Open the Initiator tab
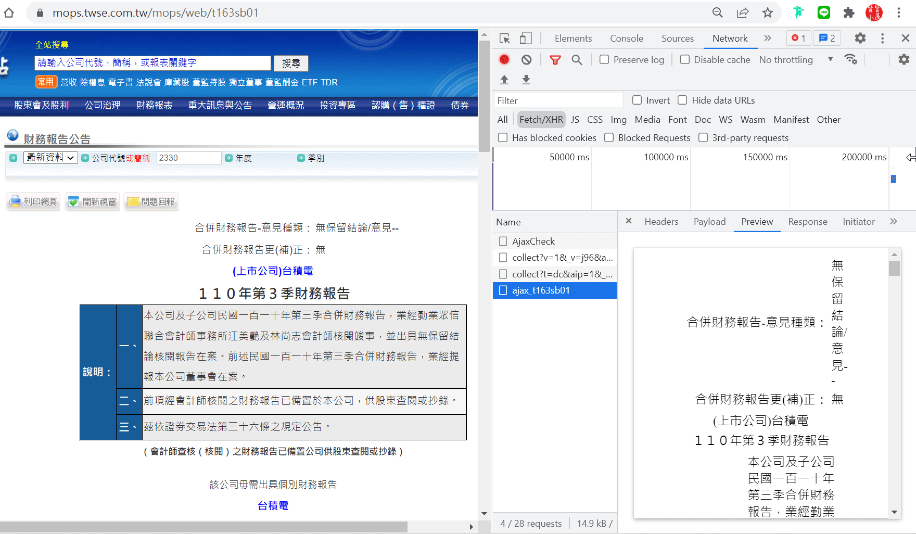 coord(859,222)
